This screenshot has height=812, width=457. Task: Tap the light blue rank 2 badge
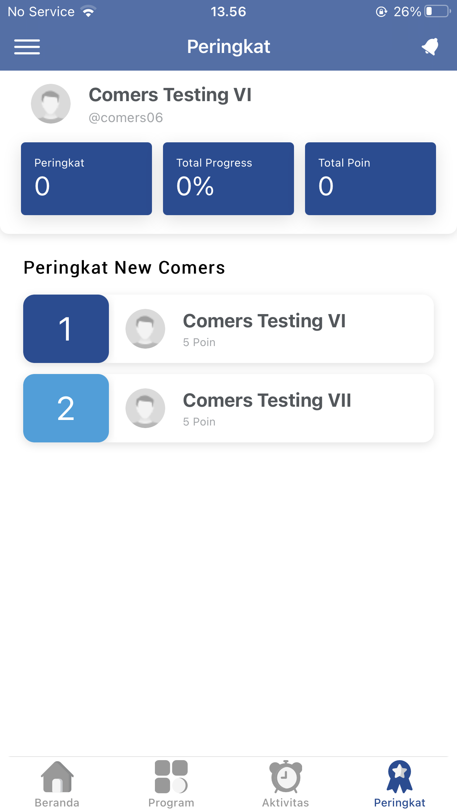[x=66, y=408]
